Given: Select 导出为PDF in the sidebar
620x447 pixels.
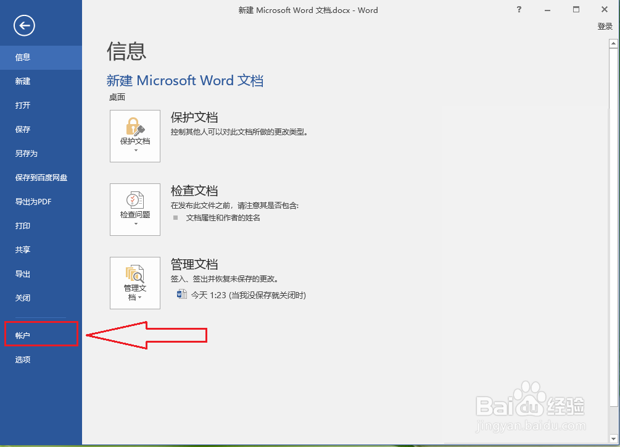Looking at the screenshot, I should coord(41,202).
